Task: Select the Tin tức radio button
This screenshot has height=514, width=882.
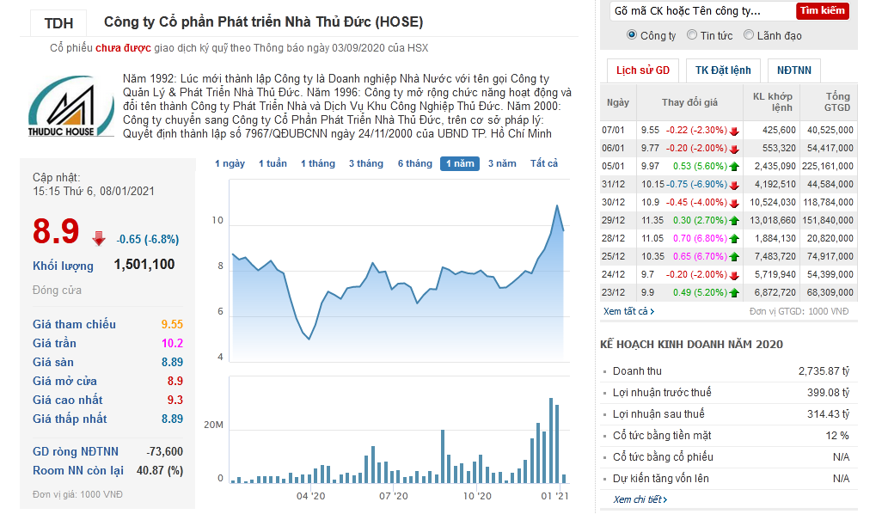Action: pos(692,35)
